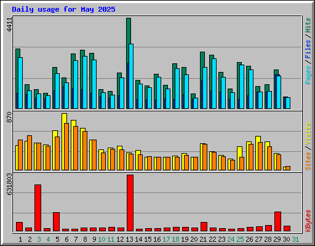315x246 pixels.
Task: Click the orange sites bar for day 7
Action: 76,148
